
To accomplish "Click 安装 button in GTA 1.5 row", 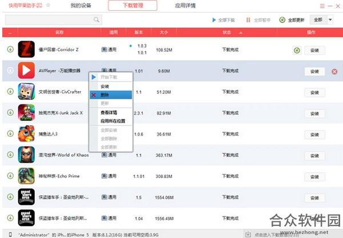I will tap(314, 198).
